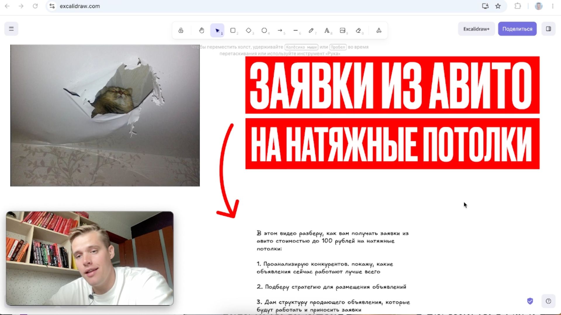Screen dimensions: 561x315
Task: Select the НА НАТЯЖНЫЕ ПОТОЛКИ banner
Action: (x=392, y=144)
